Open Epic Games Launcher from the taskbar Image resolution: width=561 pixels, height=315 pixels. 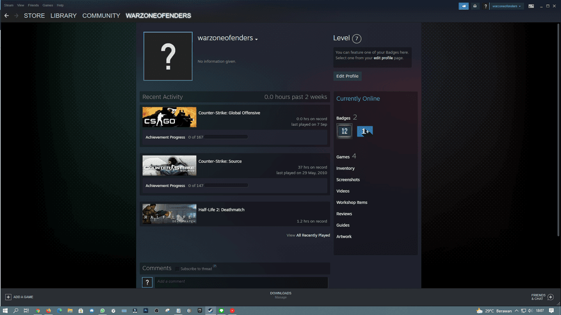(x=200, y=311)
